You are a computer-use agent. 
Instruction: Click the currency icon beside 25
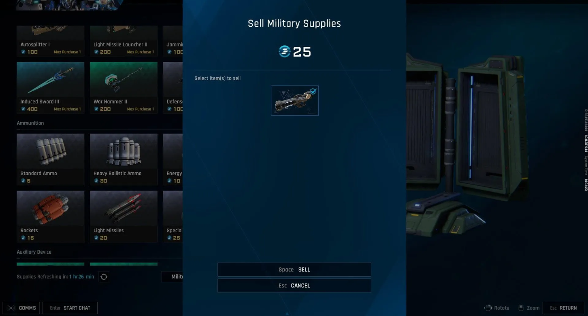click(284, 51)
